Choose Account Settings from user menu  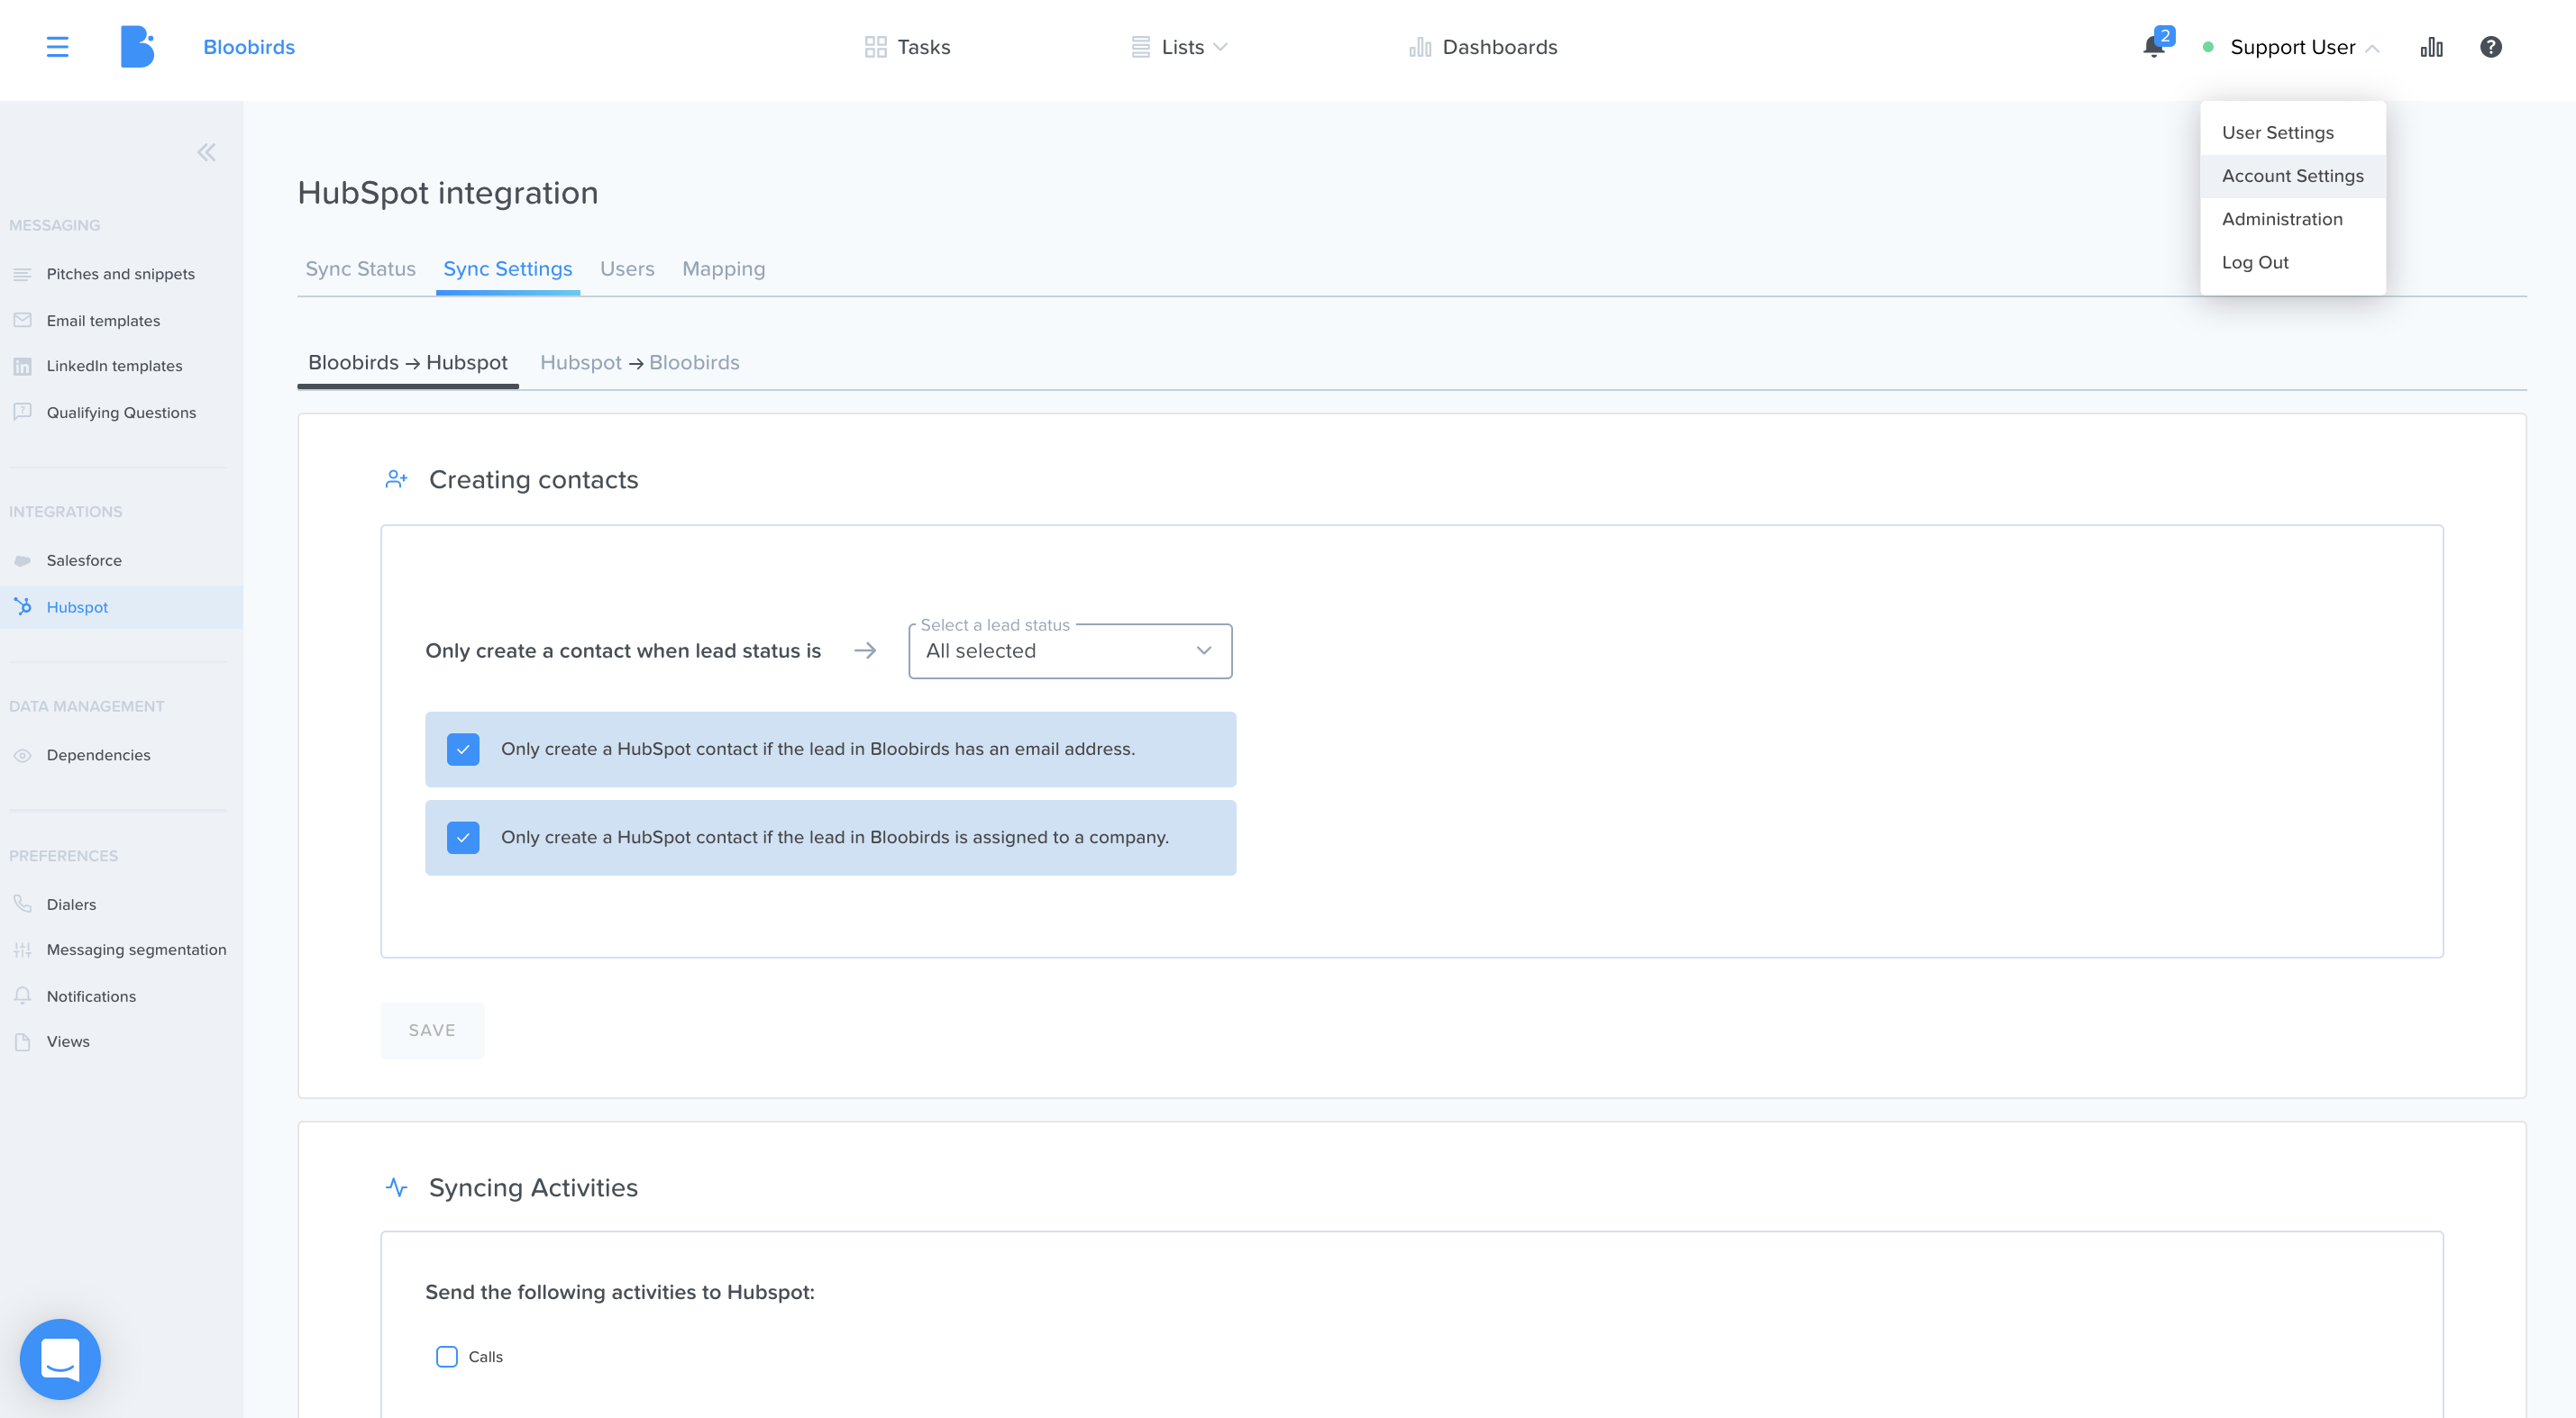tap(2293, 176)
